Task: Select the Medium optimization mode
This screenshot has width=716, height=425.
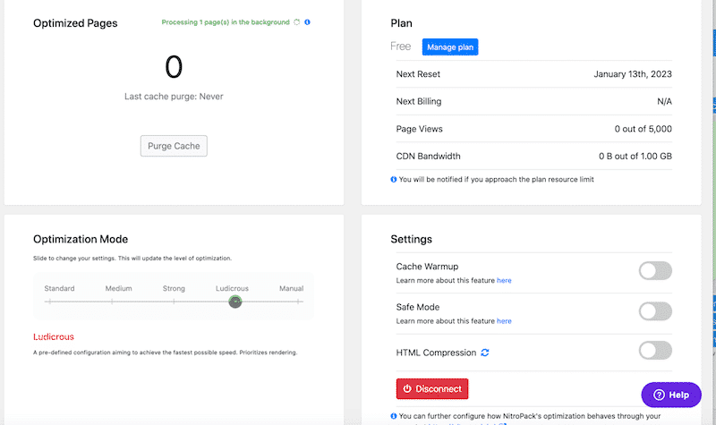Action: [118, 288]
